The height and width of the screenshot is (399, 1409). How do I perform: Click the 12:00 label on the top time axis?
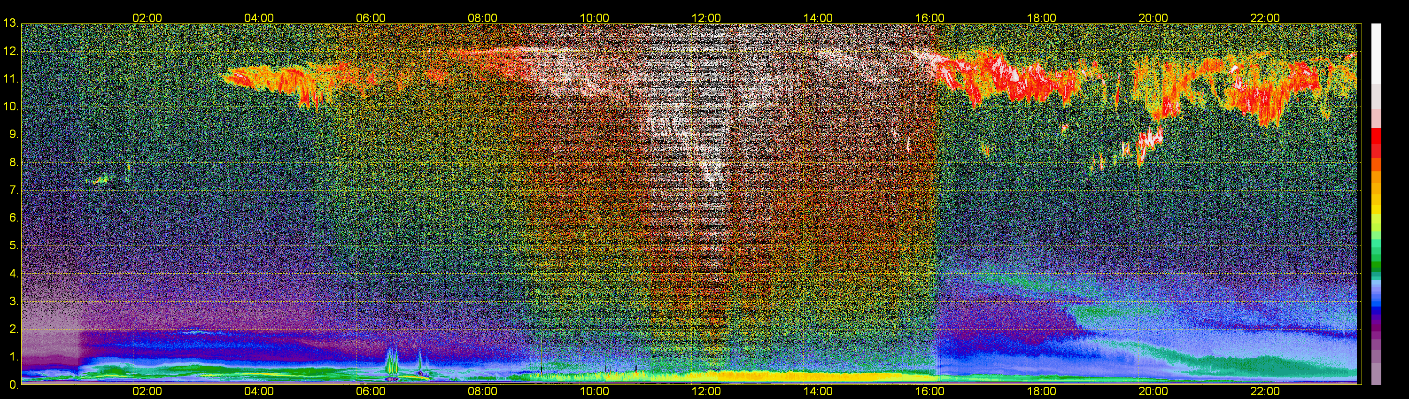[706, 18]
